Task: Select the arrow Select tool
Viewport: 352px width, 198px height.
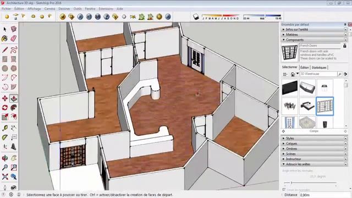Action: (5, 29)
